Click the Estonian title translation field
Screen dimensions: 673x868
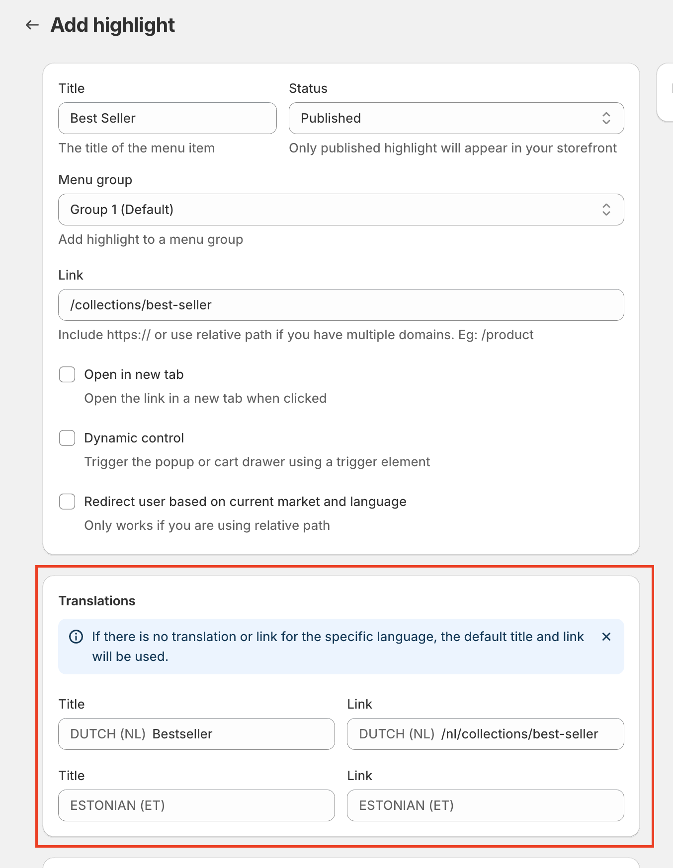pos(196,805)
